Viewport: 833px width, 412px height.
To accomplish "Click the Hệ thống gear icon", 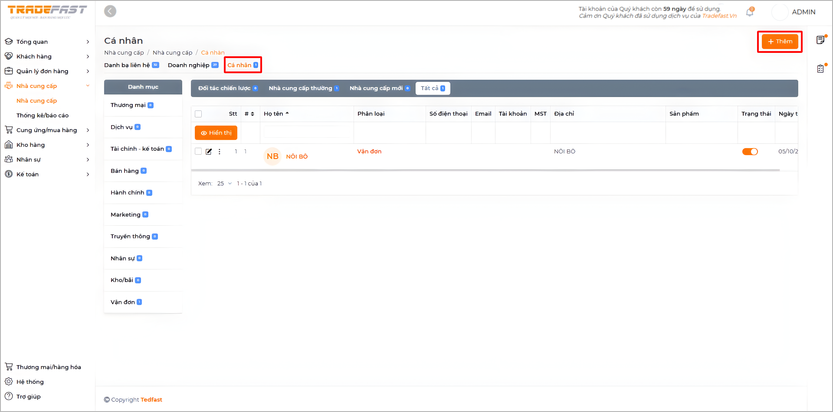I will tap(9, 382).
